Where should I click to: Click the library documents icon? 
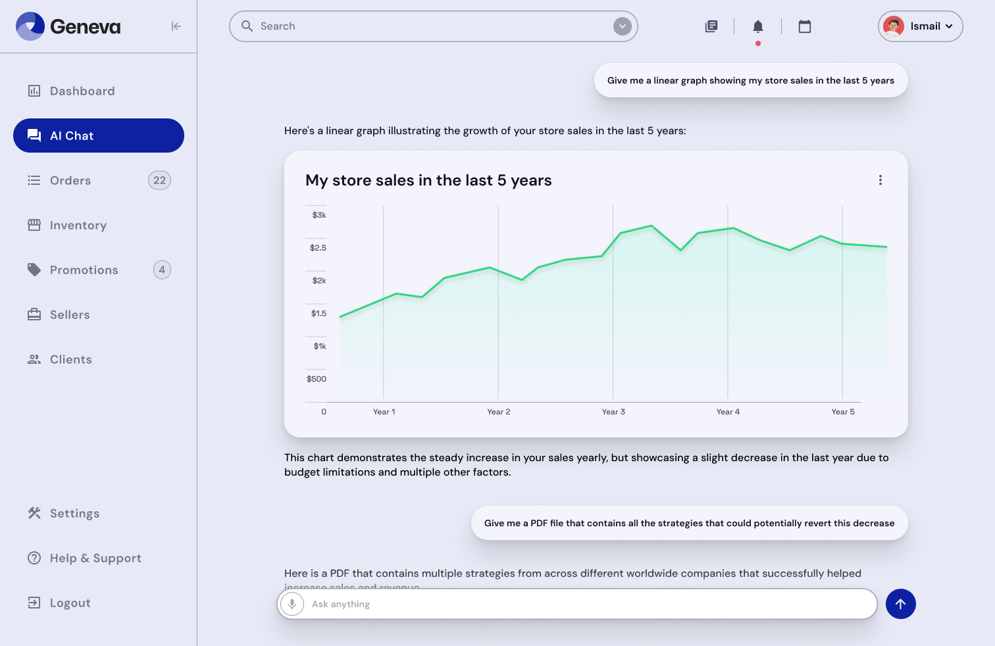tap(711, 26)
